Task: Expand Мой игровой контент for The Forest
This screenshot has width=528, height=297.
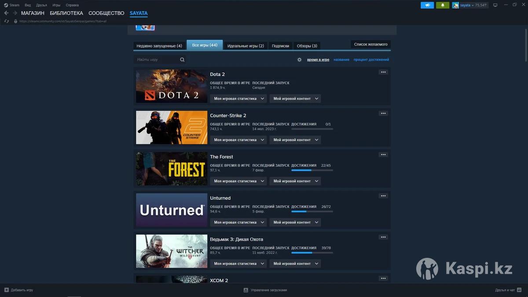Action: (x=295, y=181)
